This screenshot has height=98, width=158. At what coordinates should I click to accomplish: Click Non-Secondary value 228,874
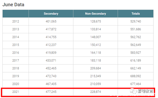pyautogui.click(x=95, y=92)
